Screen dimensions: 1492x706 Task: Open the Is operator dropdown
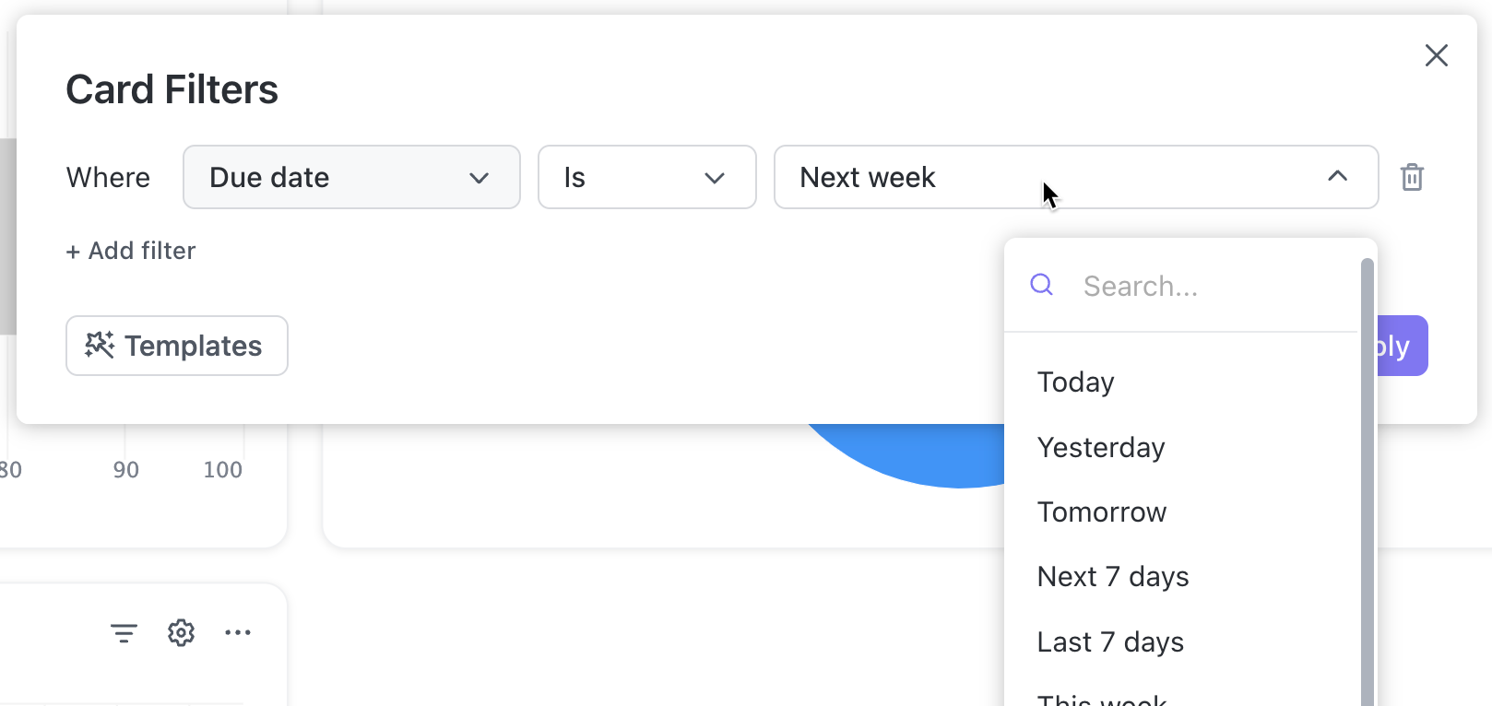point(646,177)
